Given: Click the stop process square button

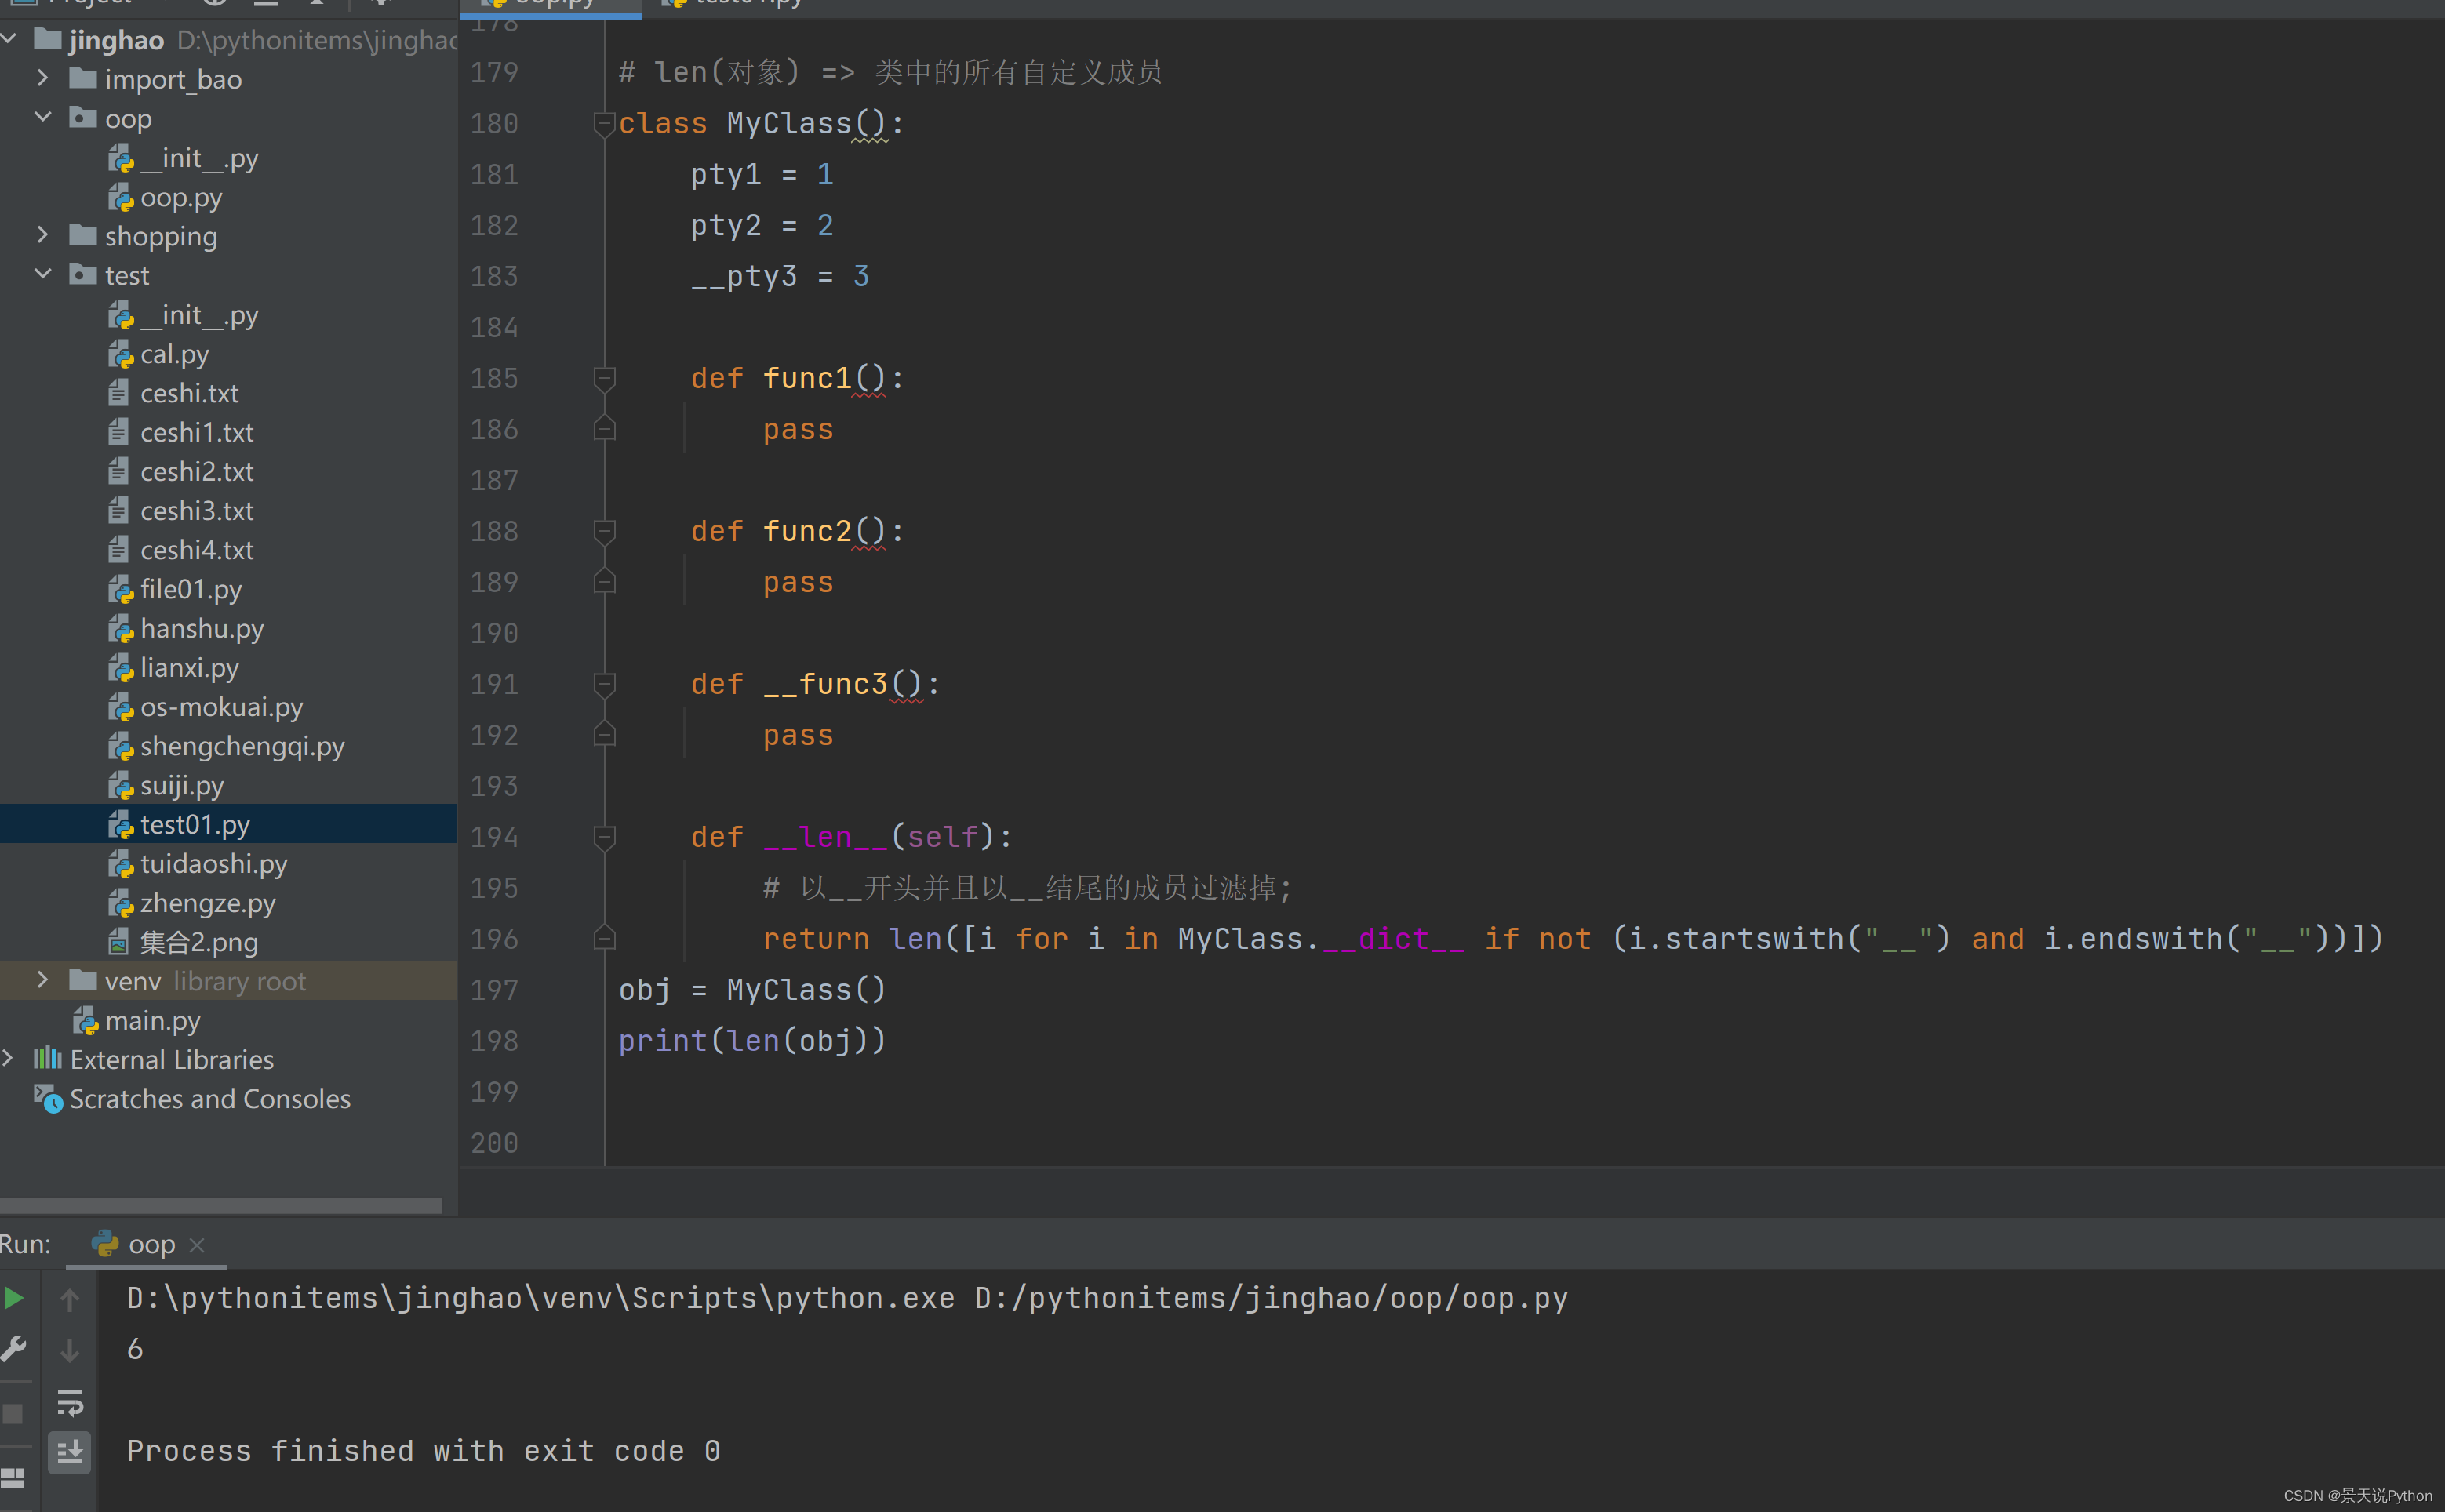Looking at the screenshot, I should (13, 1414).
